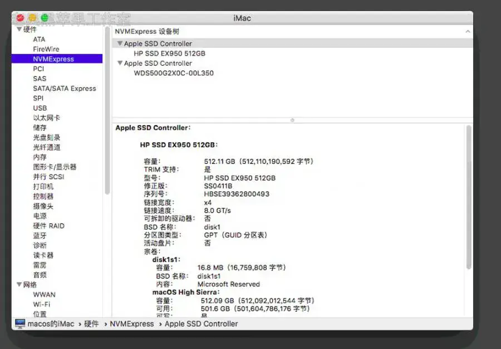
Task: Select 雷雳 Thunderbolt entry
Action: [40, 265]
